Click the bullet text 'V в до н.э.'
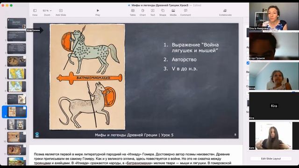This screenshot has width=299, height=168. (185, 69)
